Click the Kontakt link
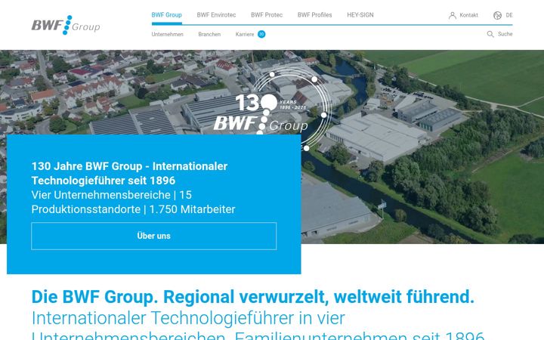 click(468, 15)
